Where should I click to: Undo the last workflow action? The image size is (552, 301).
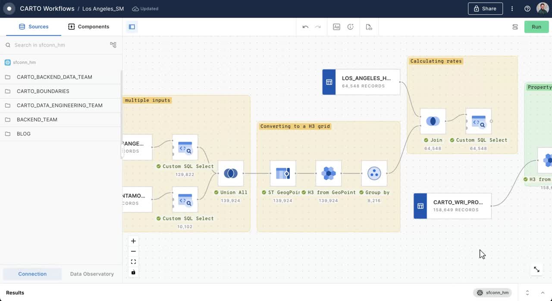pos(305,26)
